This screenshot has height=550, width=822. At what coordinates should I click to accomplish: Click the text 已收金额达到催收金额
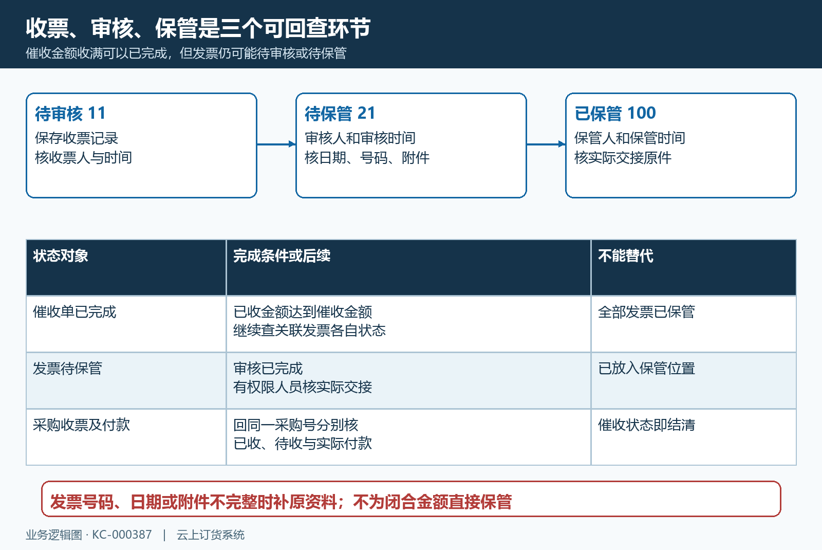coord(303,312)
